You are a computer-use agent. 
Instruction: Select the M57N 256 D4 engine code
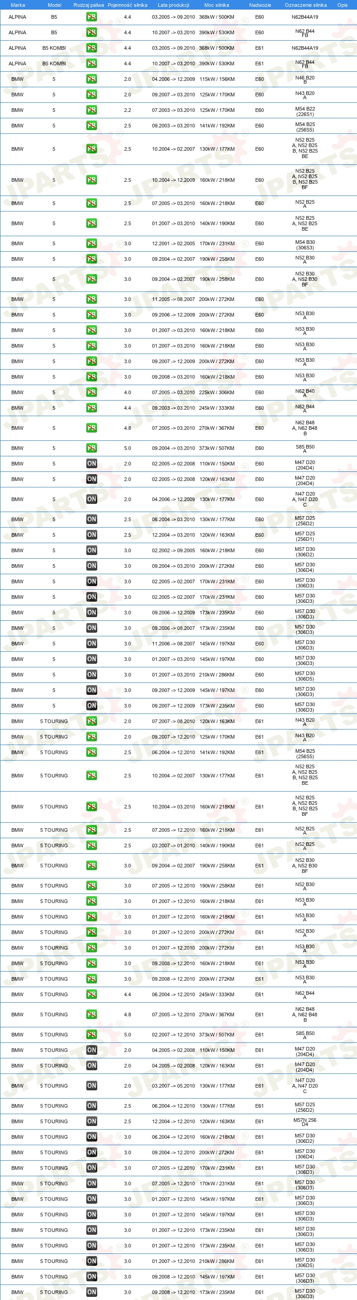tap(304, 1122)
